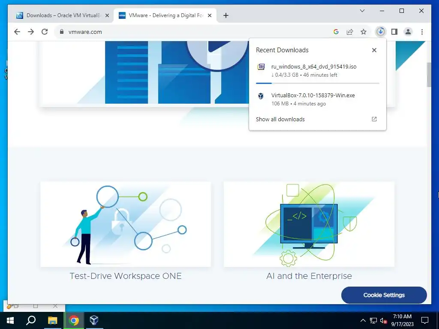Click the Google icon in the address bar
Viewport: 439px width, 329px height.
[x=336, y=32]
